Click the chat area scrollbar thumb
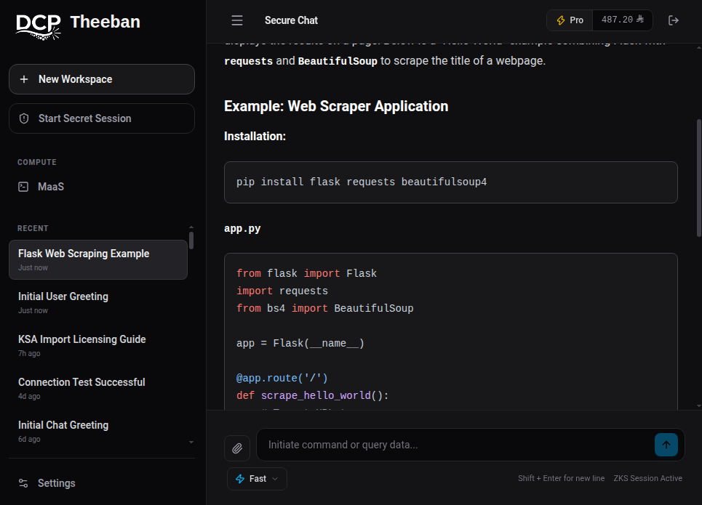 [x=699, y=177]
